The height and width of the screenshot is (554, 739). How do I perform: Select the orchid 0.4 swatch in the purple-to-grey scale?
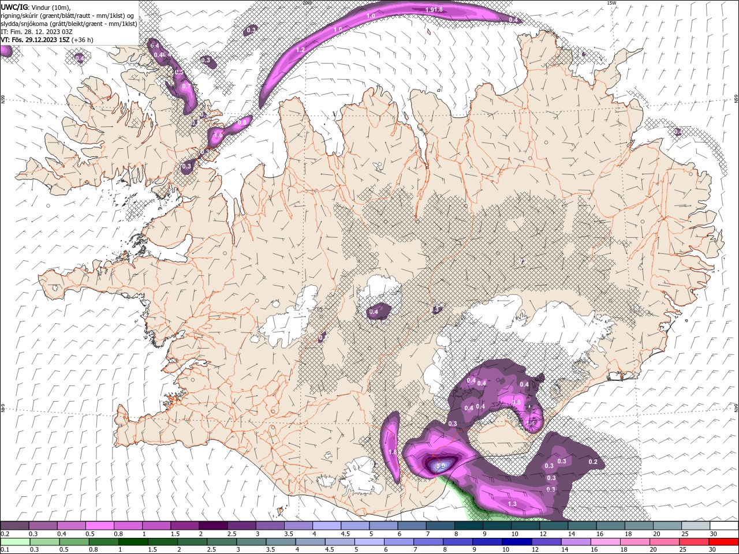pyautogui.click(x=71, y=526)
